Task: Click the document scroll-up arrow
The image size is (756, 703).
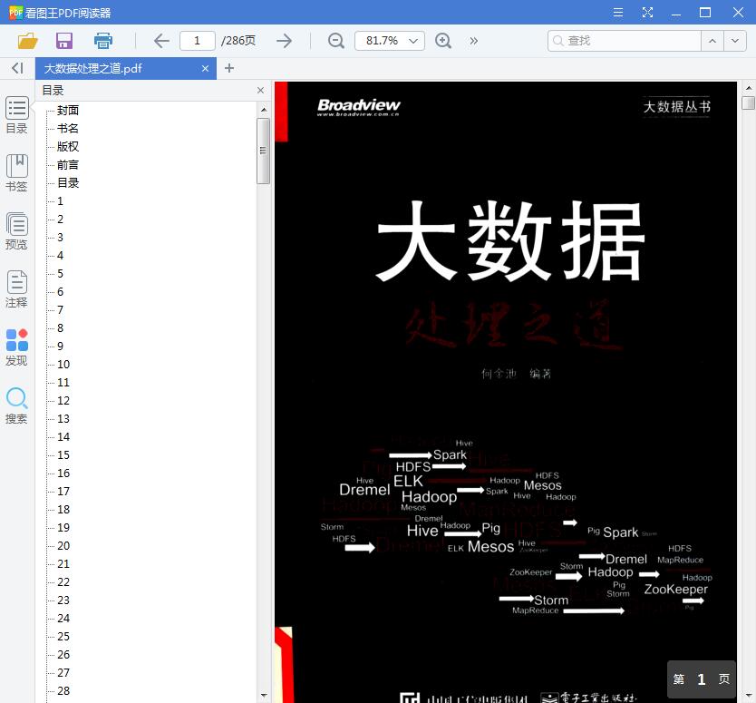Action: coord(748,88)
